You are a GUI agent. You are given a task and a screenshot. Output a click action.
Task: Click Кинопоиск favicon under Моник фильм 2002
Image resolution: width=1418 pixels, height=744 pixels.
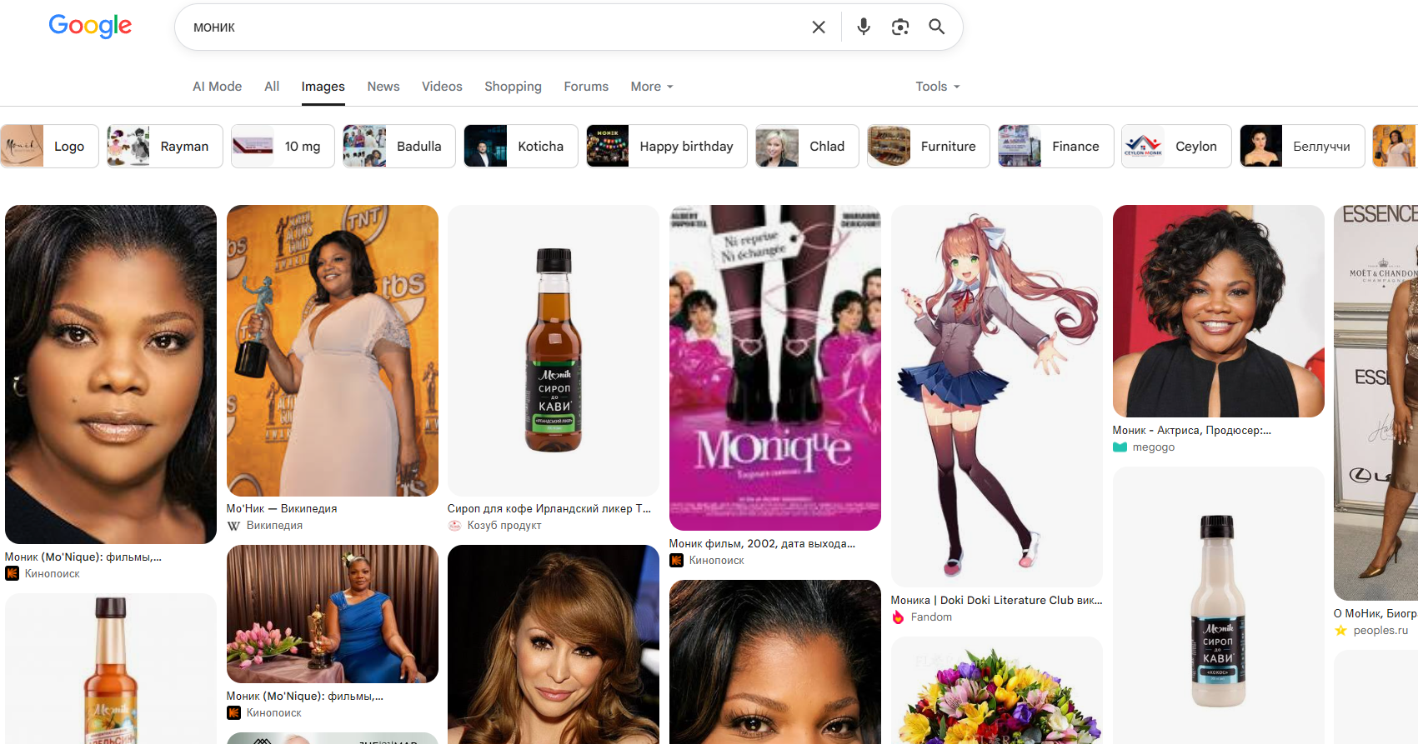click(676, 561)
